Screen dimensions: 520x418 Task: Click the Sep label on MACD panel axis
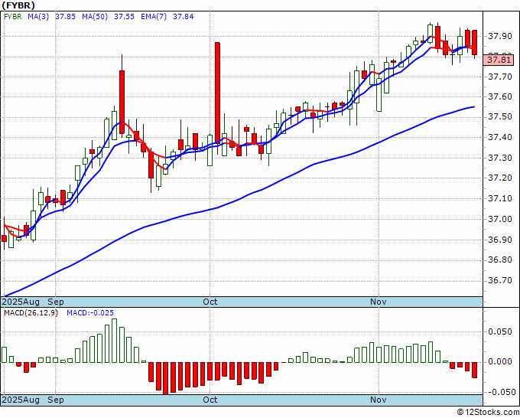(x=56, y=400)
